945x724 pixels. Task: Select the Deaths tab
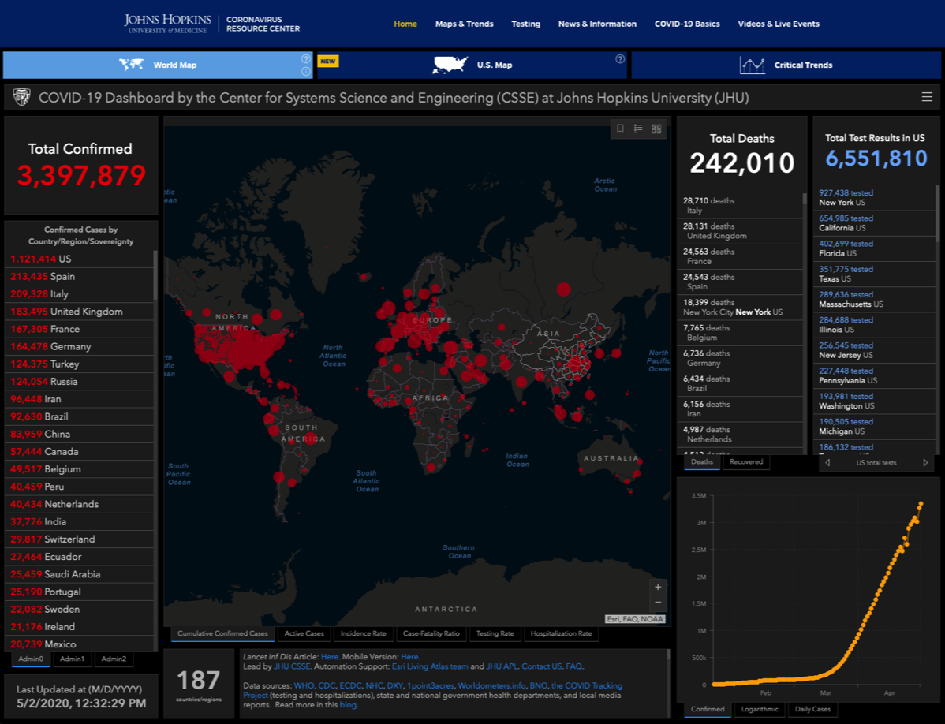pyautogui.click(x=702, y=462)
